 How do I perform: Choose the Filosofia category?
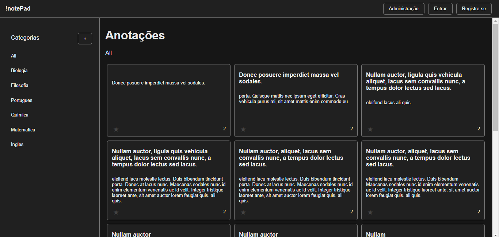coord(20,86)
